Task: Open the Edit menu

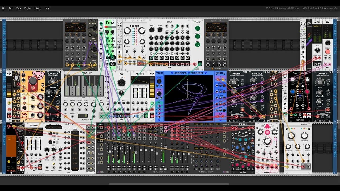Action: coord(11,8)
